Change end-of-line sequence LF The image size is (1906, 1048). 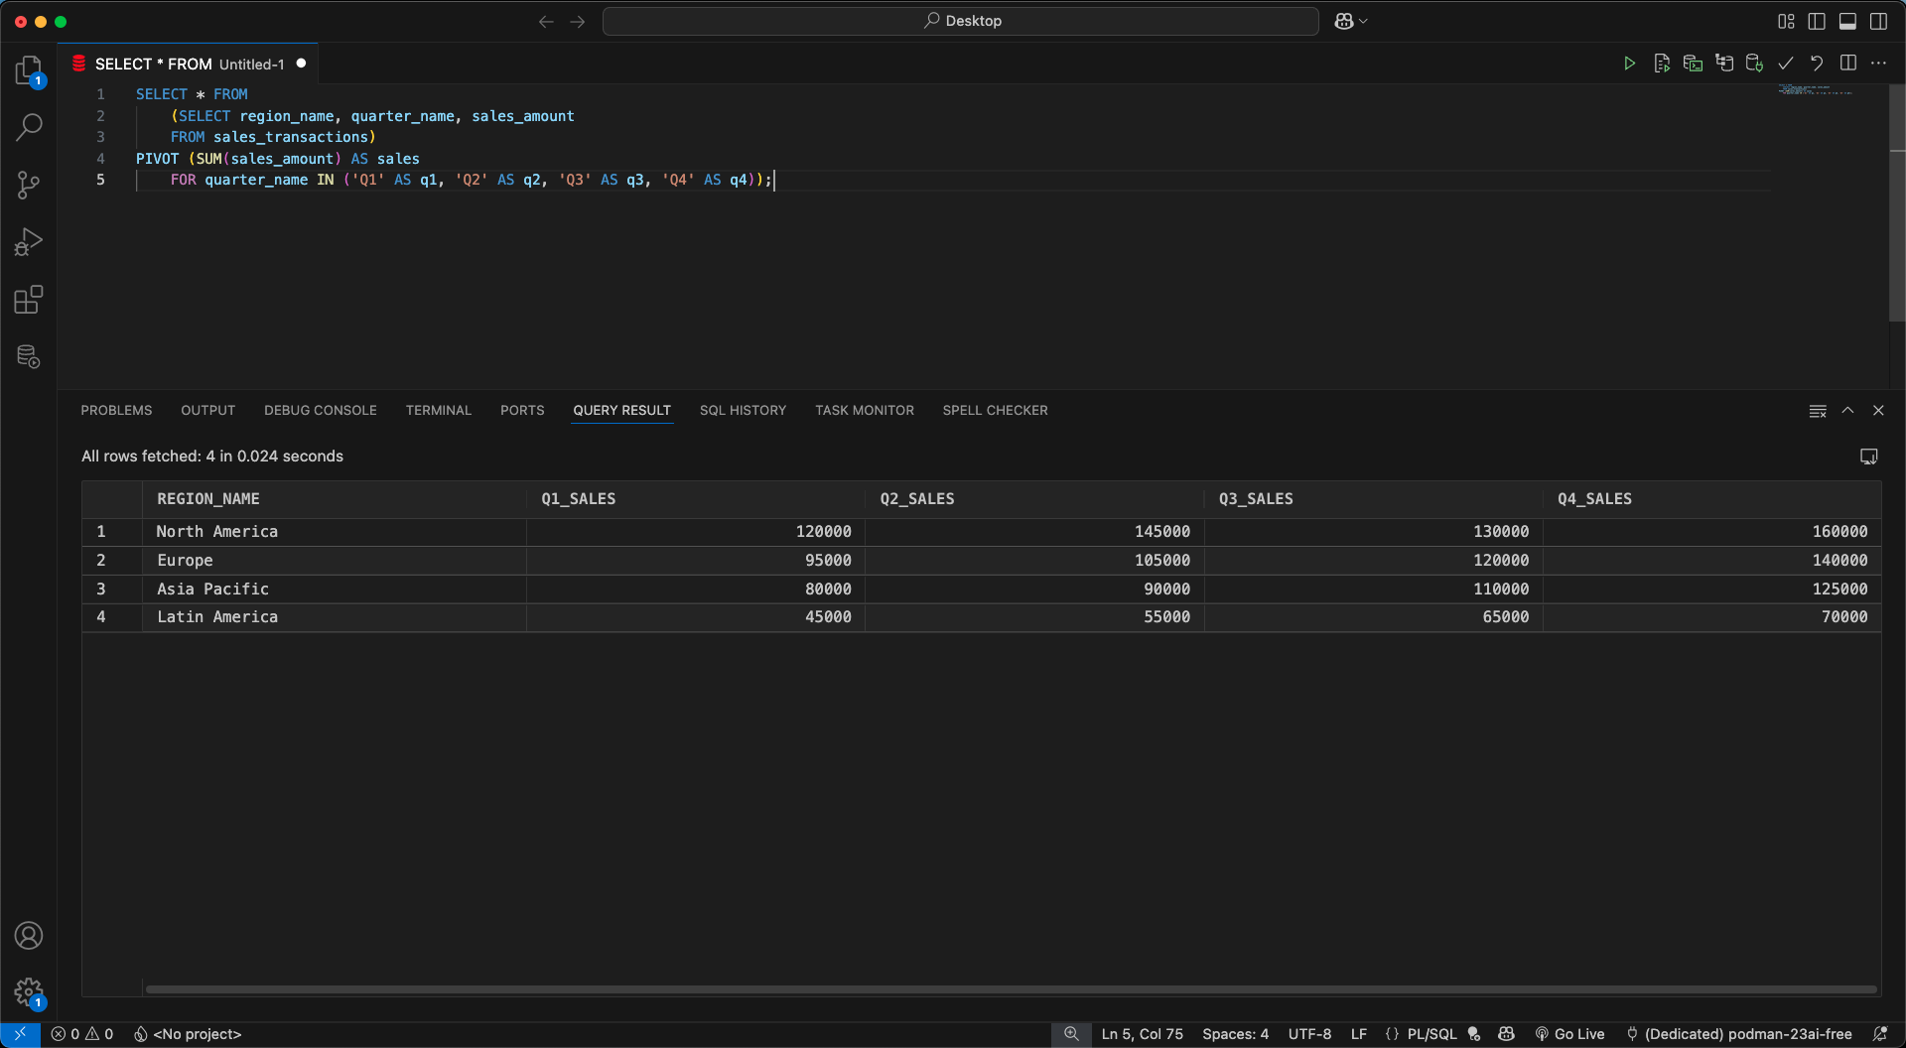(x=1359, y=1034)
